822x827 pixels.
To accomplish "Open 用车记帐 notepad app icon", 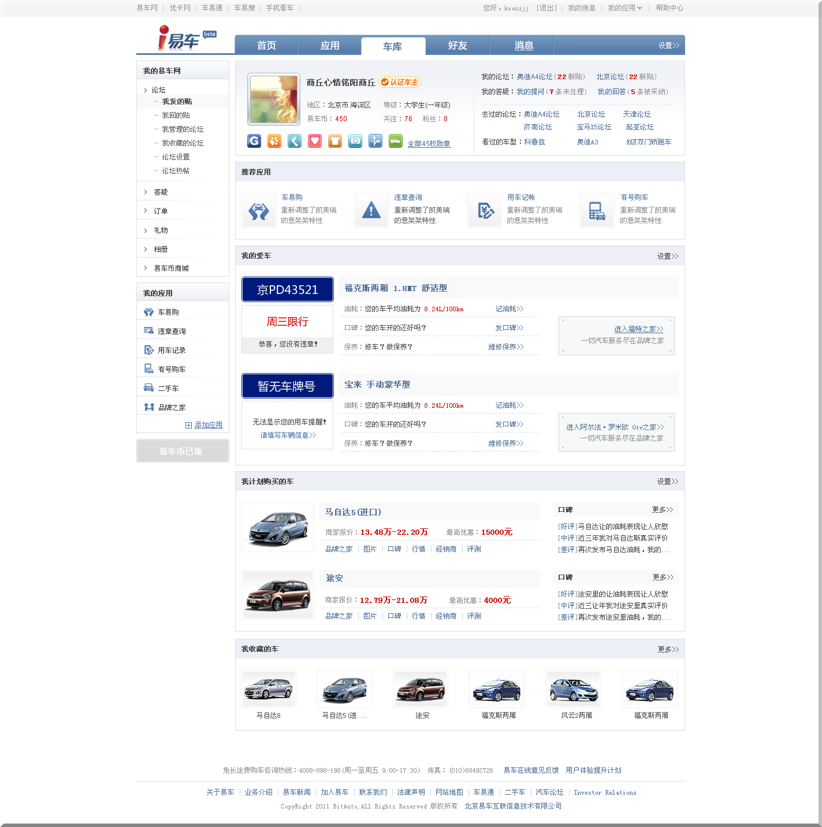I will (485, 211).
